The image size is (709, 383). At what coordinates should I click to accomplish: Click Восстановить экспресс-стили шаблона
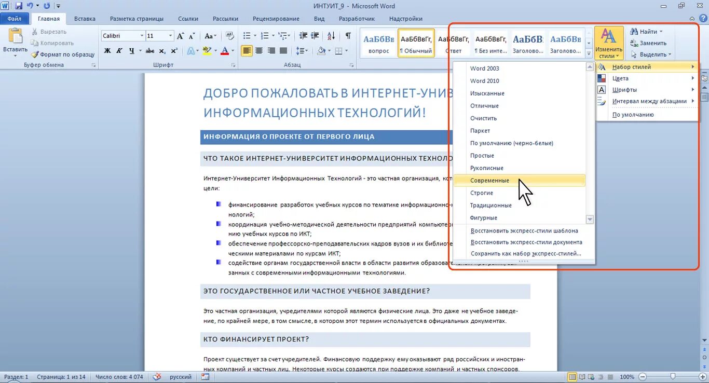coord(524,230)
